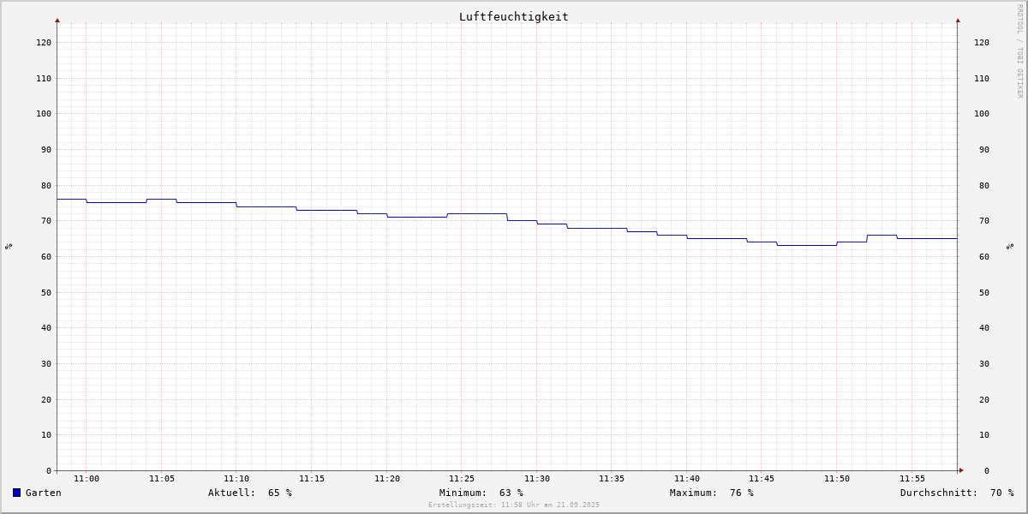Image resolution: width=1028 pixels, height=514 pixels.
Task: Click the 11:30 time axis label
Action: [x=537, y=479]
